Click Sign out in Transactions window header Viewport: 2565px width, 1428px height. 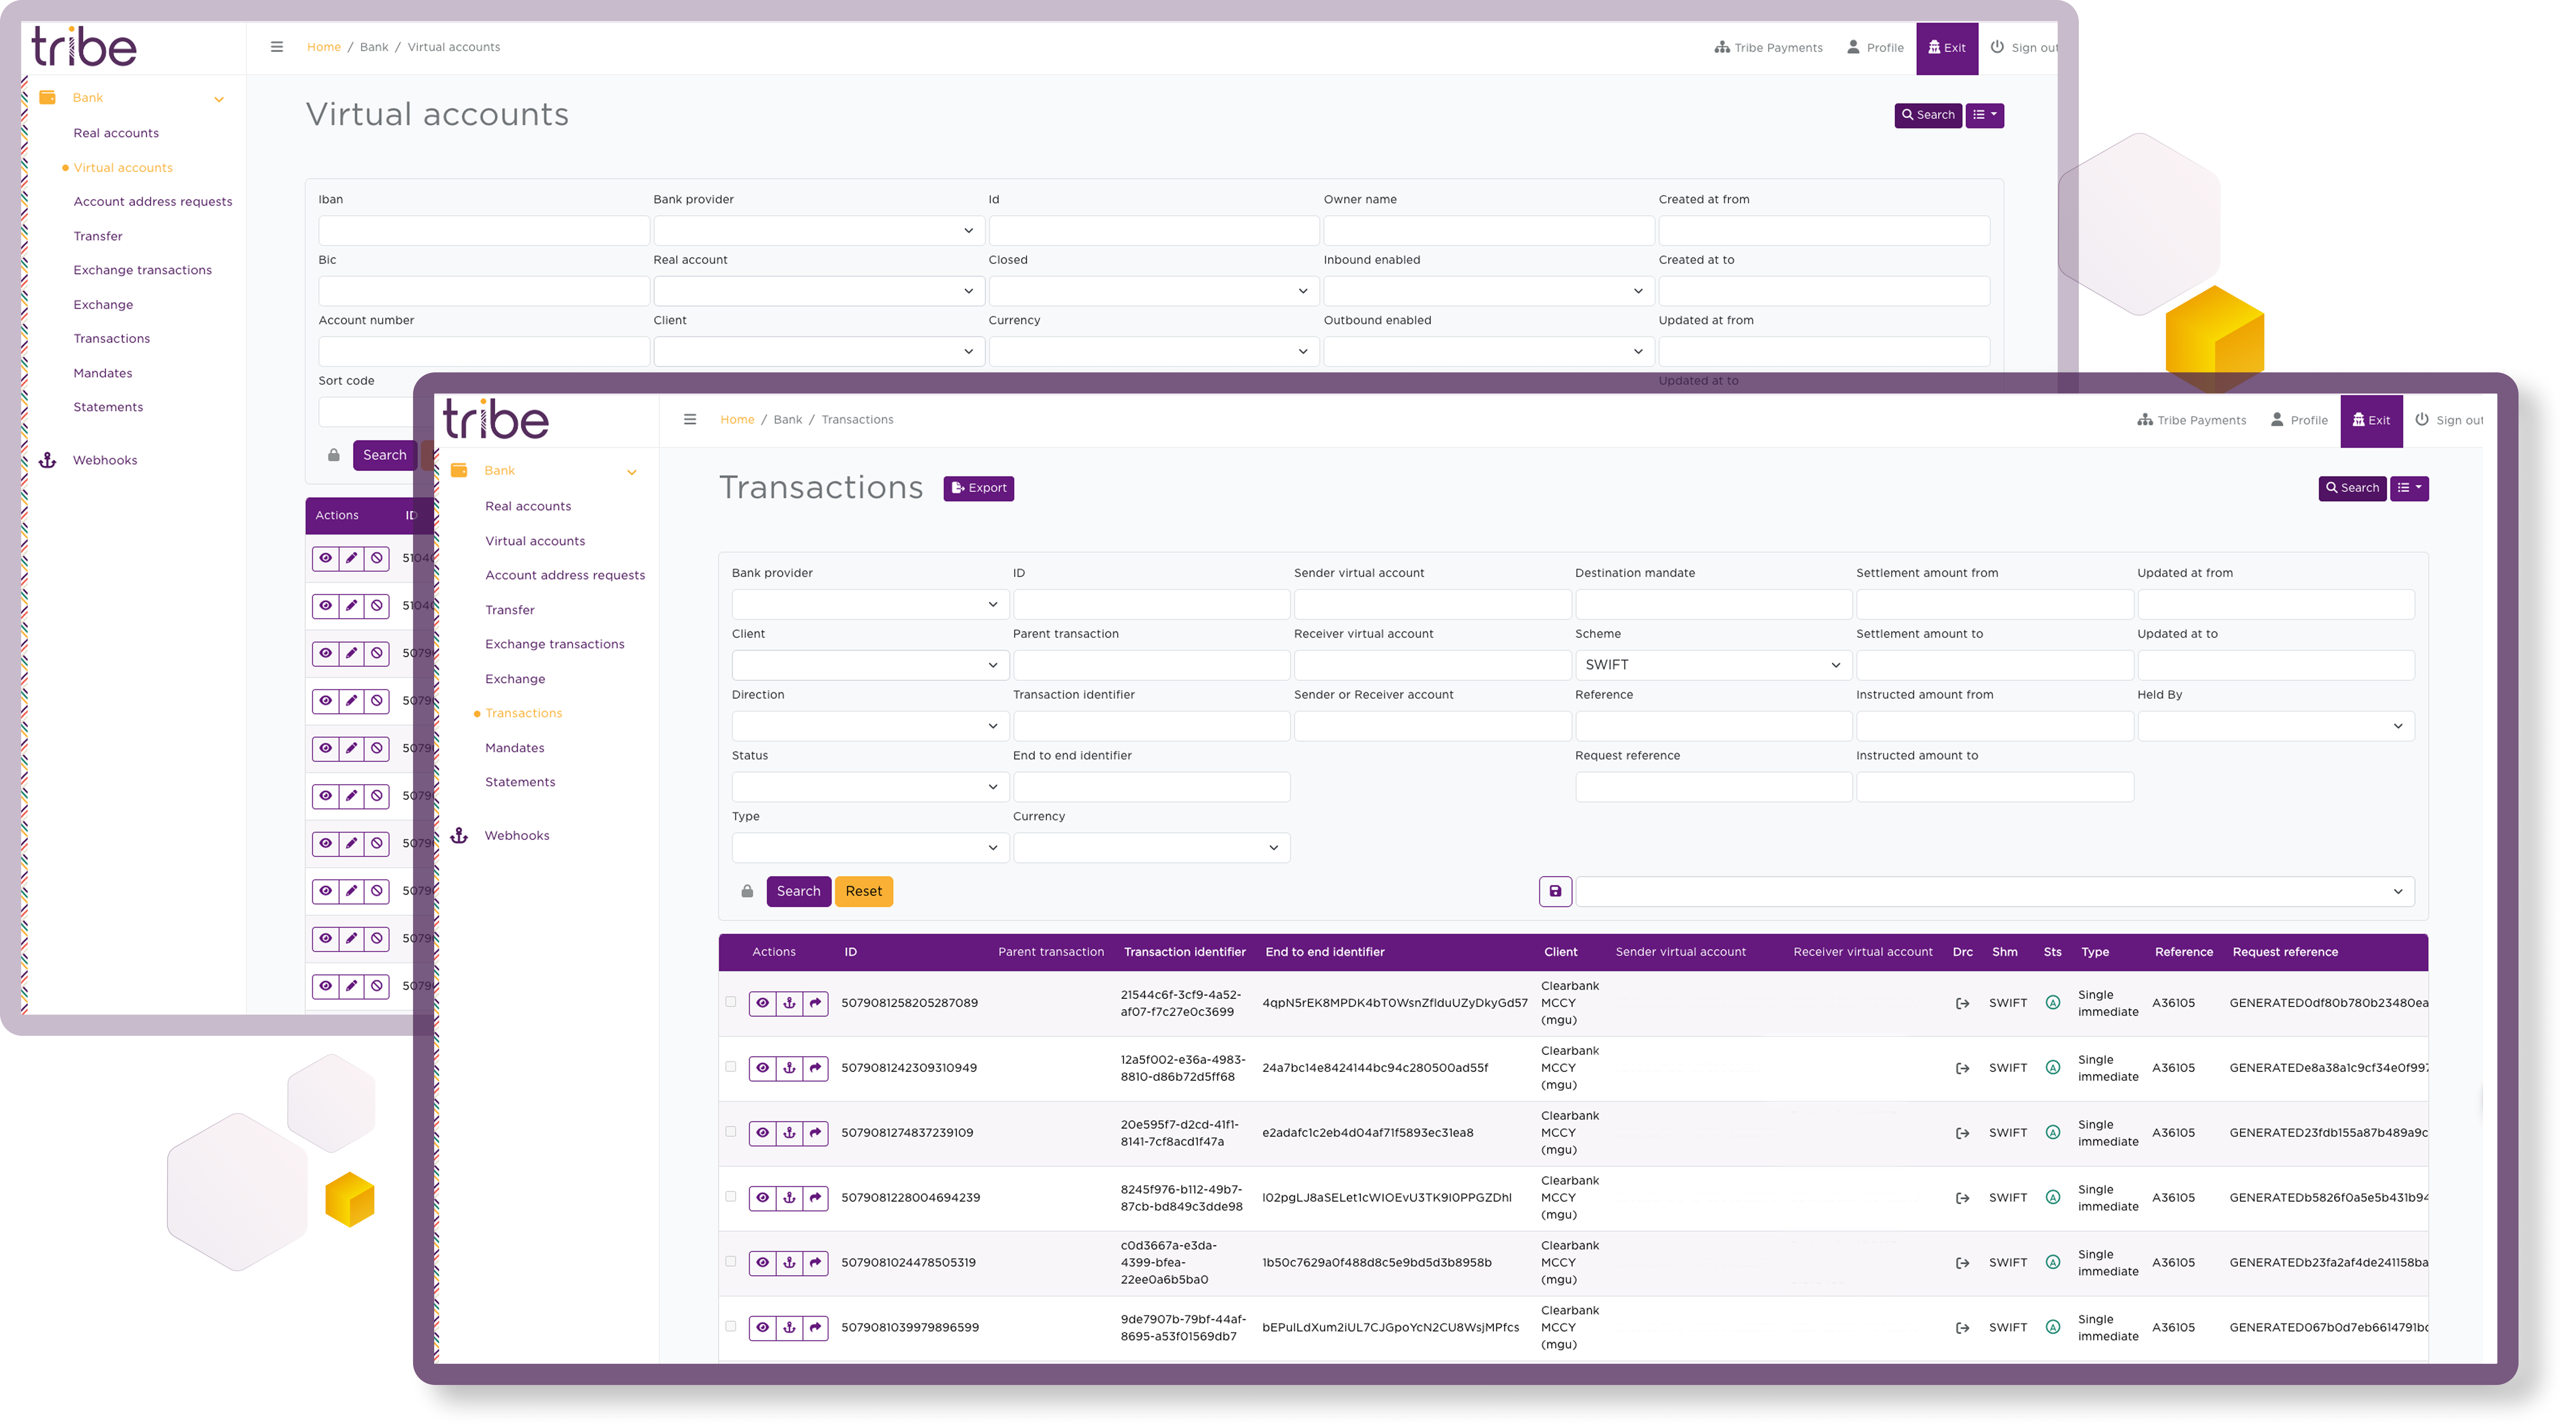coord(2450,420)
